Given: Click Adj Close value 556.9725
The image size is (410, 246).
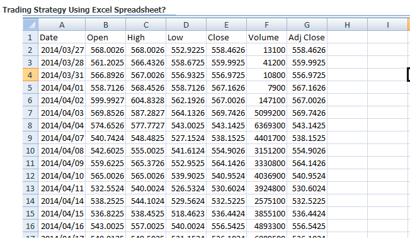Looking at the screenshot, I should click(307, 75).
